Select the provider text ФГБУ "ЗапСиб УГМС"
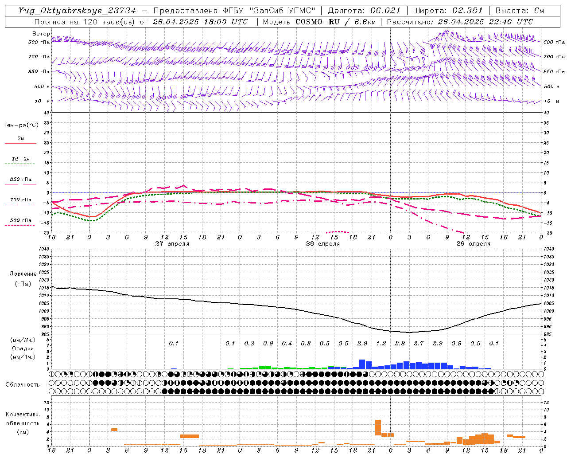The height and width of the screenshot is (454, 567). coord(270,11)
